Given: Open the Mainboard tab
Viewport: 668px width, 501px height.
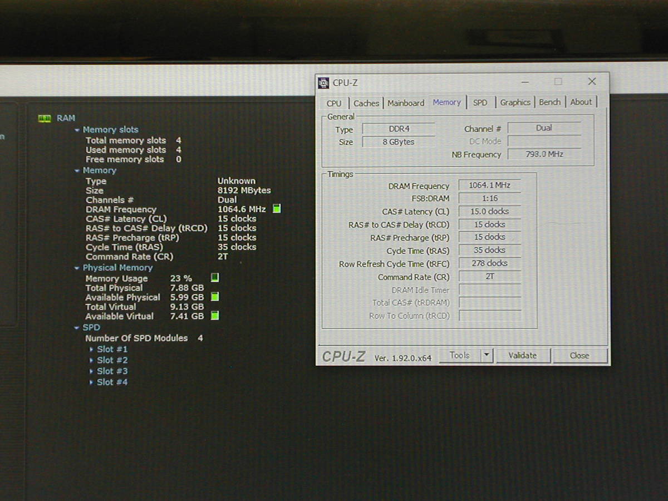Looking at the screenshot, I should [x=406, y=103].
